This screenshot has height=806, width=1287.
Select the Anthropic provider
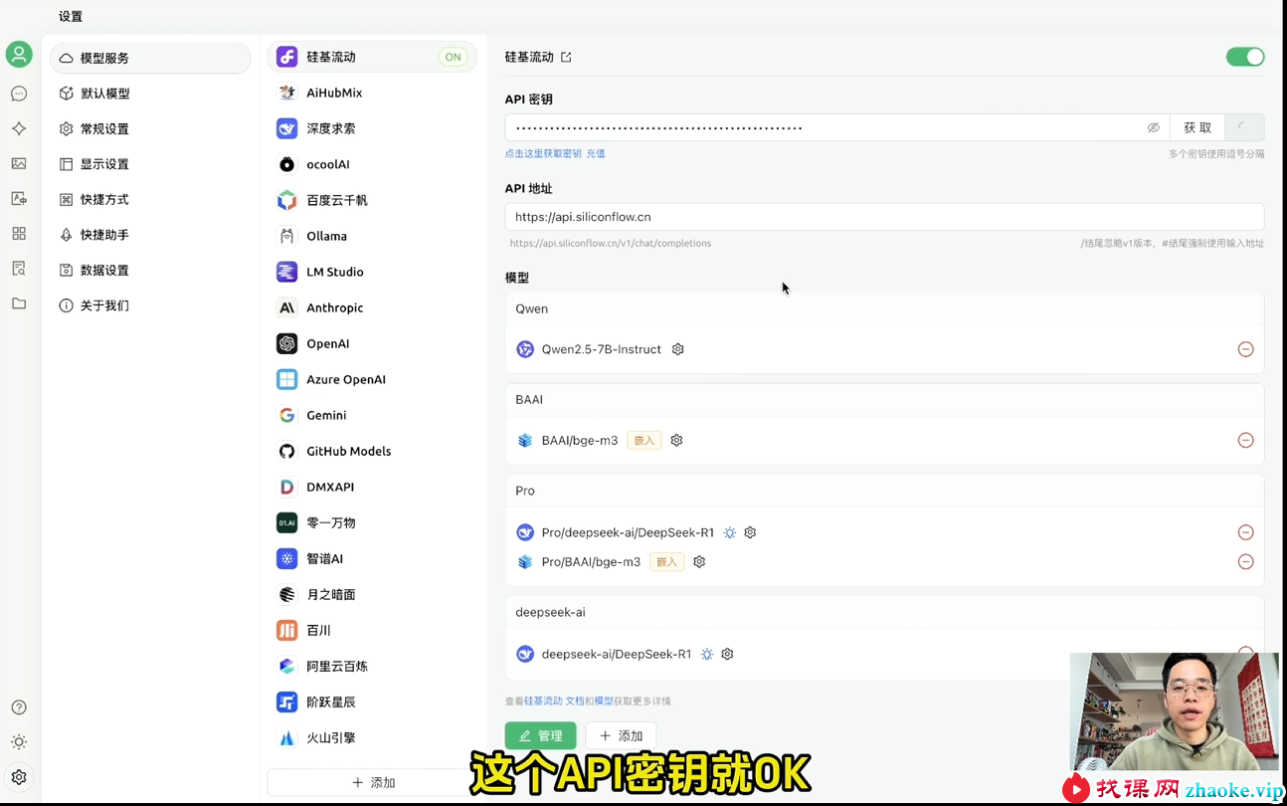point(372,307)
